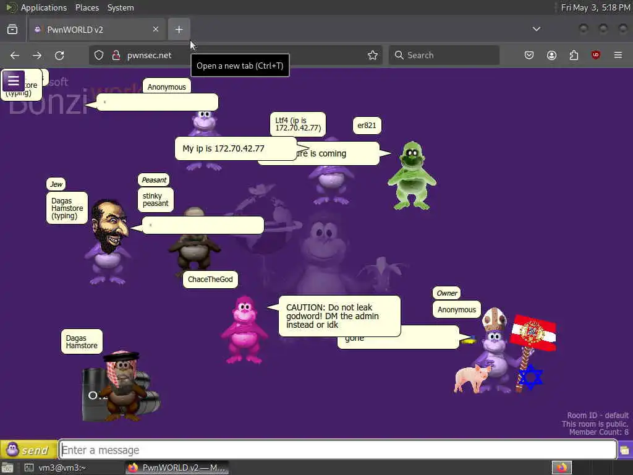Go back with the browser back arrow
Image resolution: width=633 pixels, height=475 pixels.
tap(15, 55)
